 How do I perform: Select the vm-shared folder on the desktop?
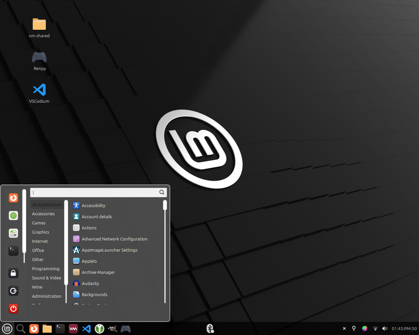[39, 28]
